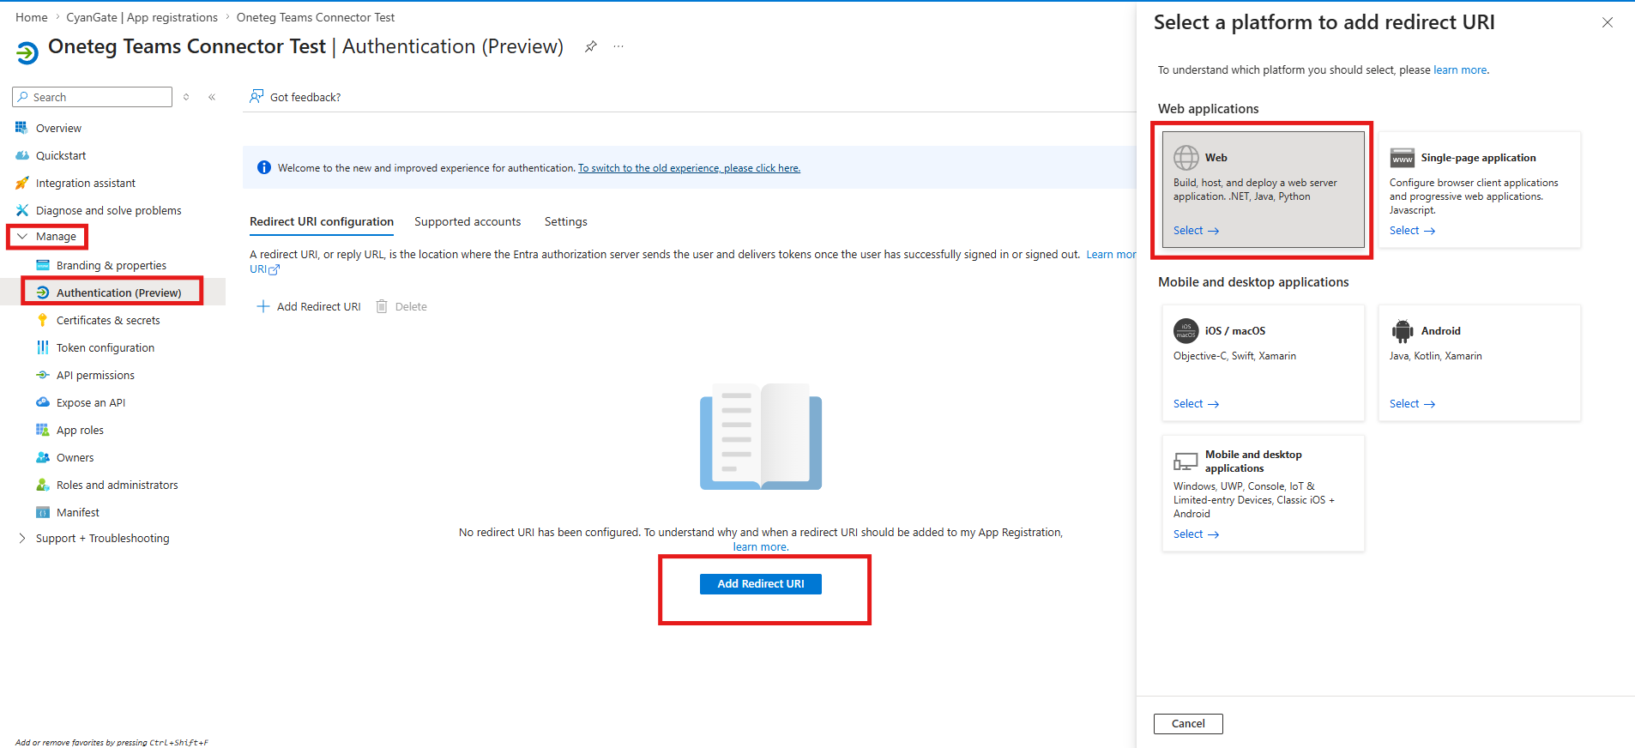The height and width of the screenshot is (748, 1635).
Task: Open Authentication (Preview) in sidebar
Action: click(119, 293)
